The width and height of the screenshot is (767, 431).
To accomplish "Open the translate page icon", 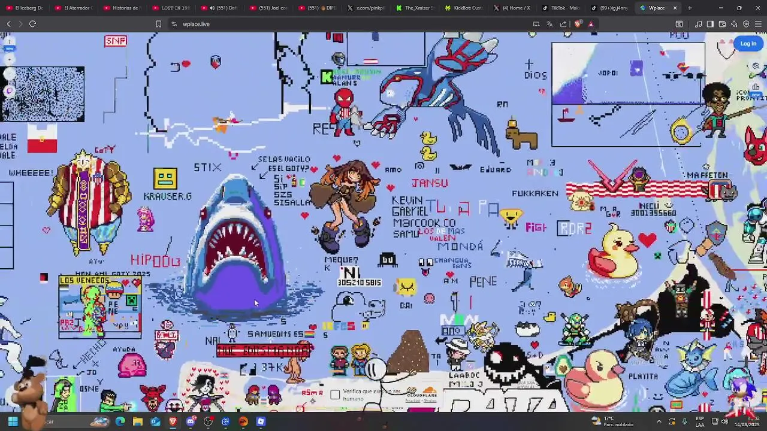I will click(549, 24).
